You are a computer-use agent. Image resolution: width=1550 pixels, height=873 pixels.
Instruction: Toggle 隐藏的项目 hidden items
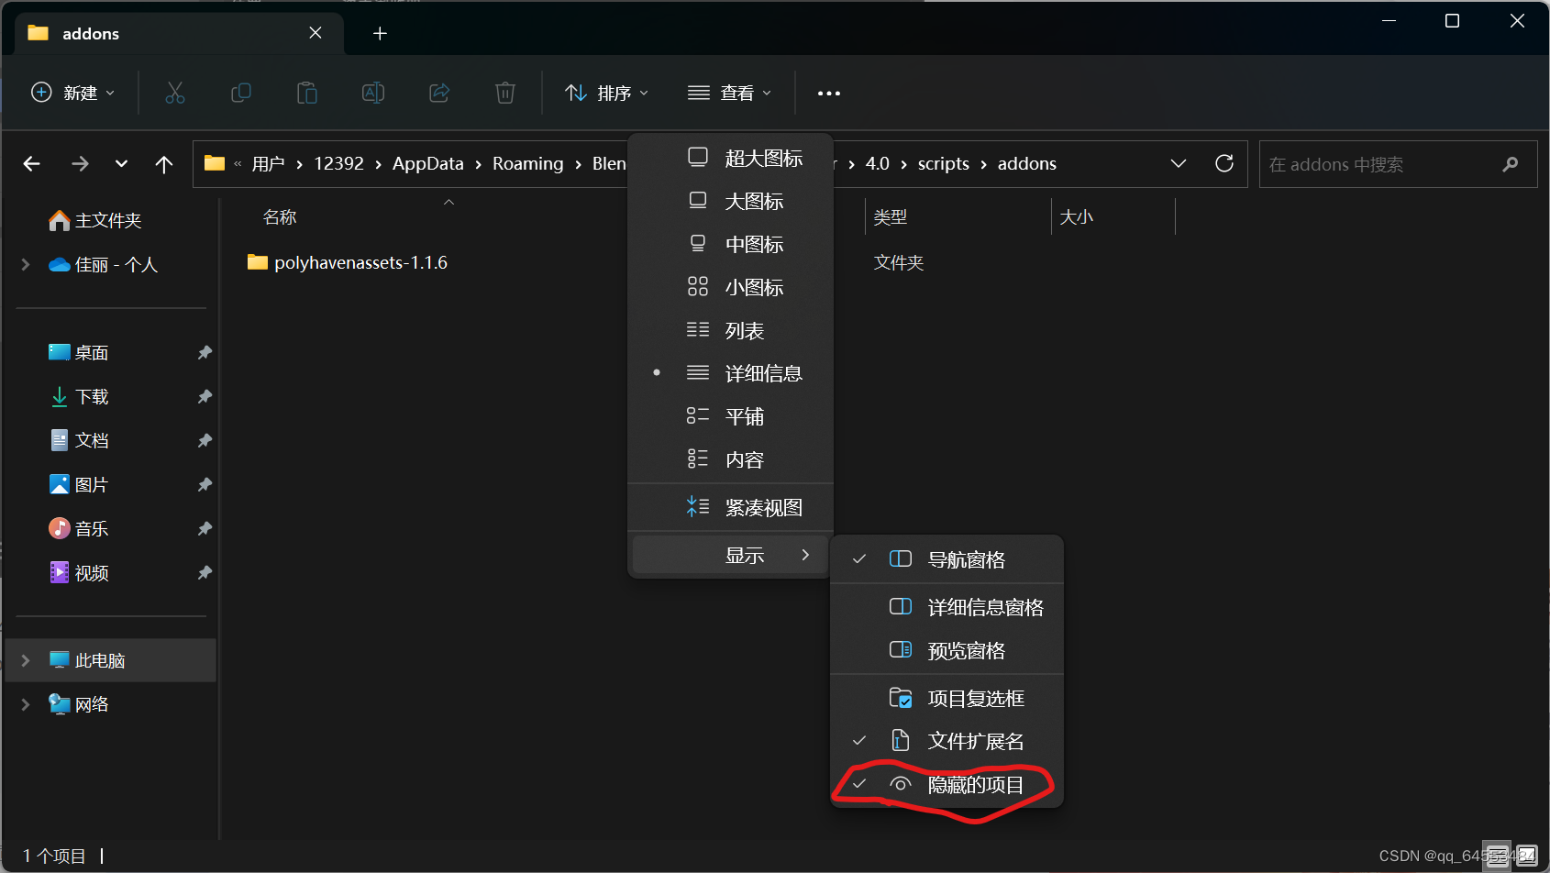(947, 784)
